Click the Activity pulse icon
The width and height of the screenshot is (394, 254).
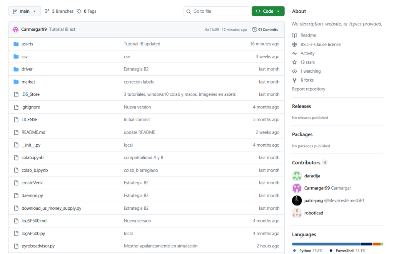click(x=295, y=53)
